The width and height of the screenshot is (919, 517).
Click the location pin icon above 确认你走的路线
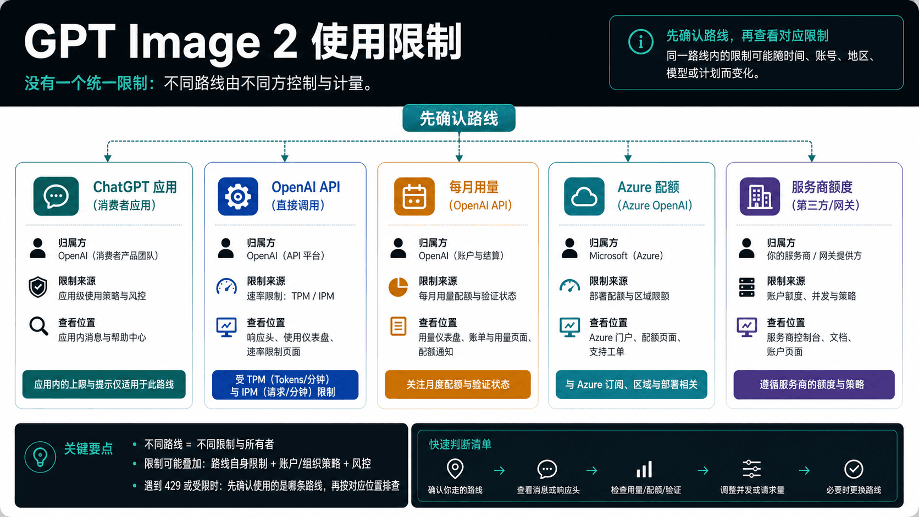455,469
